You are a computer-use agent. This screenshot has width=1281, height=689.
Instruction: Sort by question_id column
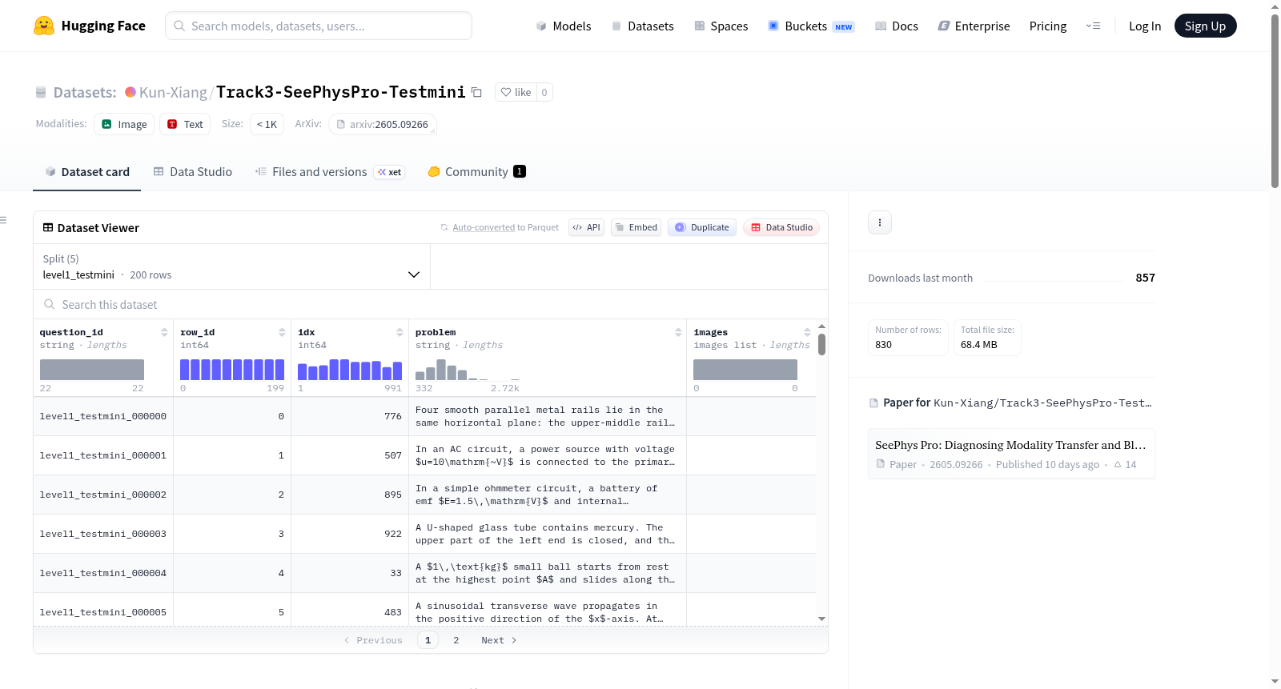tap(164, 332)
